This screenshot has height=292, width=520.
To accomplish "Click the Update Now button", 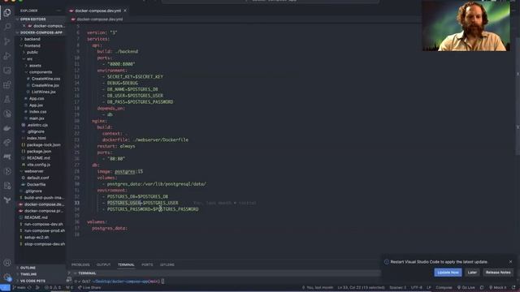I will point(448,273).
